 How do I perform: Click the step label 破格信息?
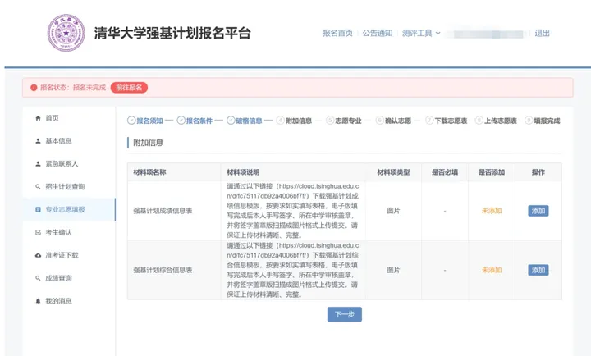pos(249,121)
